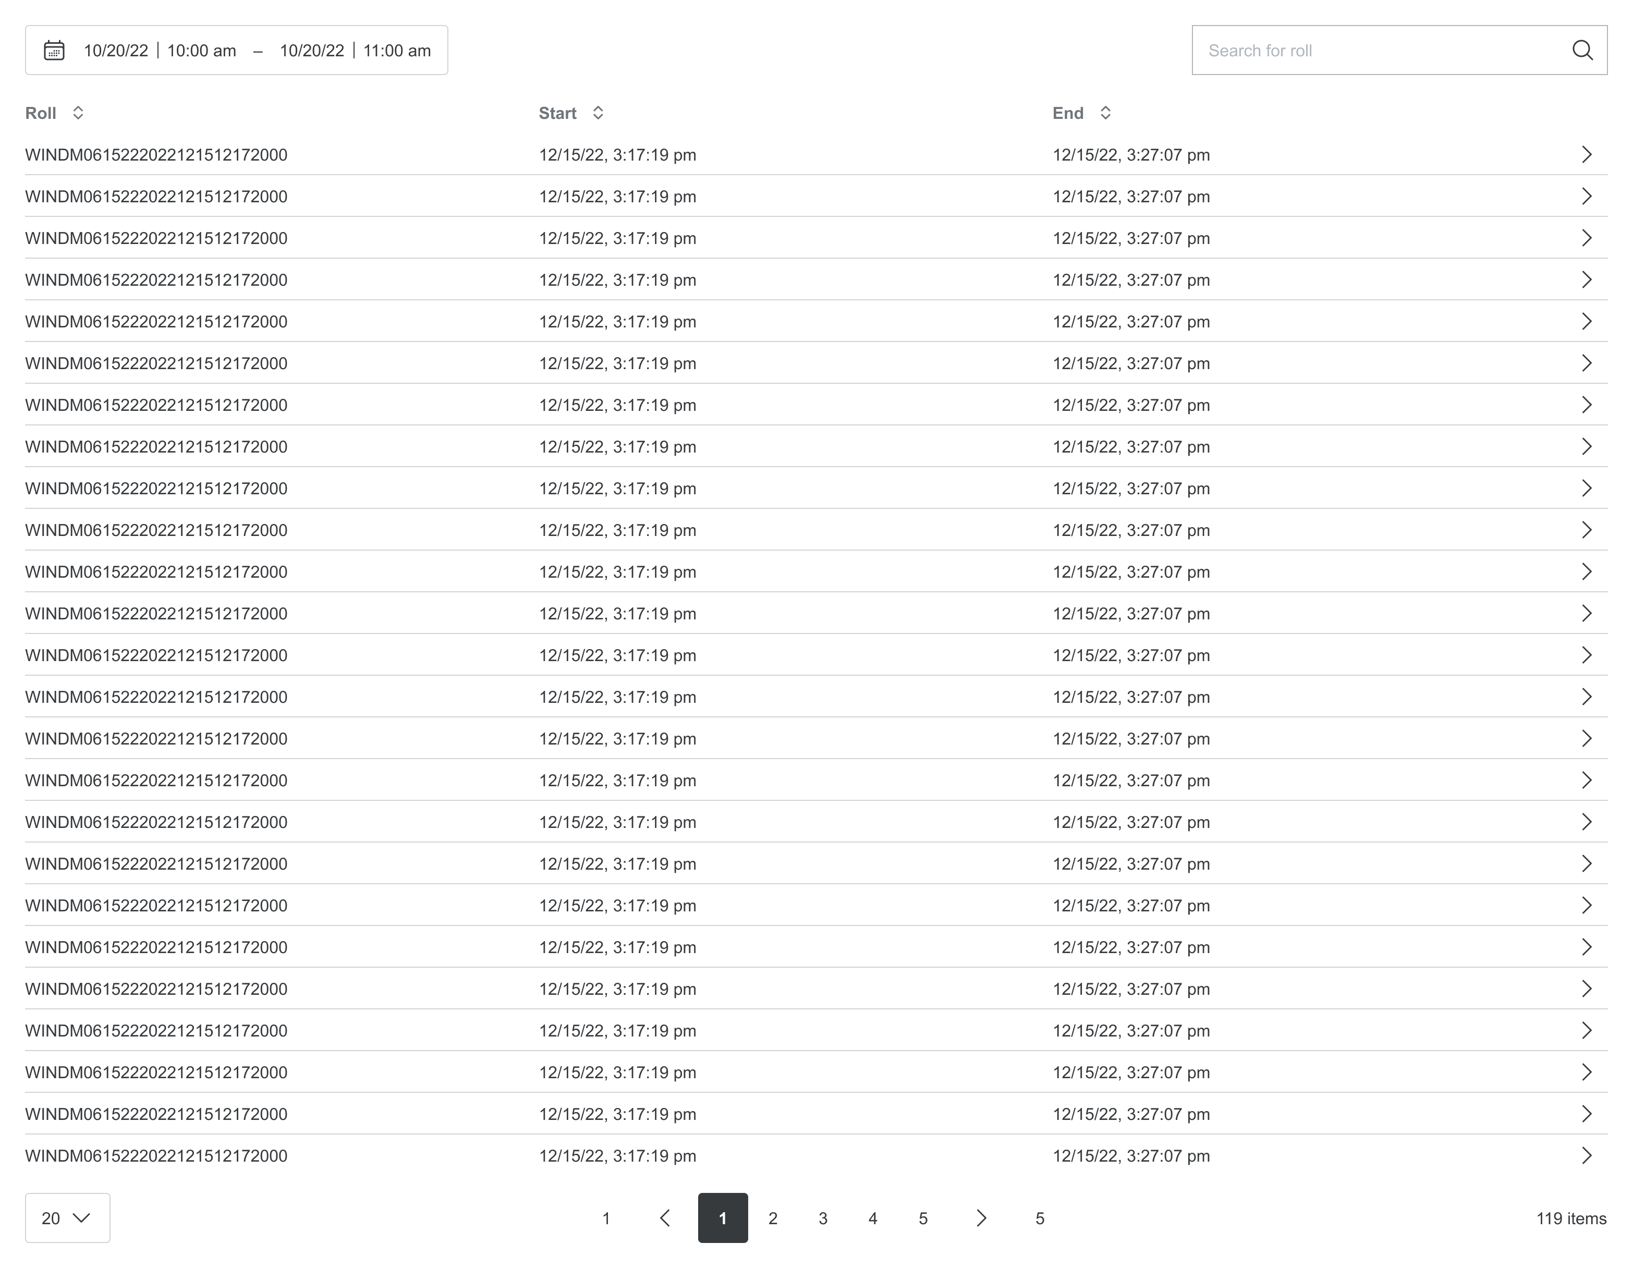
Task: Open start date 10/20/22 picker
Action: (116, 50)
